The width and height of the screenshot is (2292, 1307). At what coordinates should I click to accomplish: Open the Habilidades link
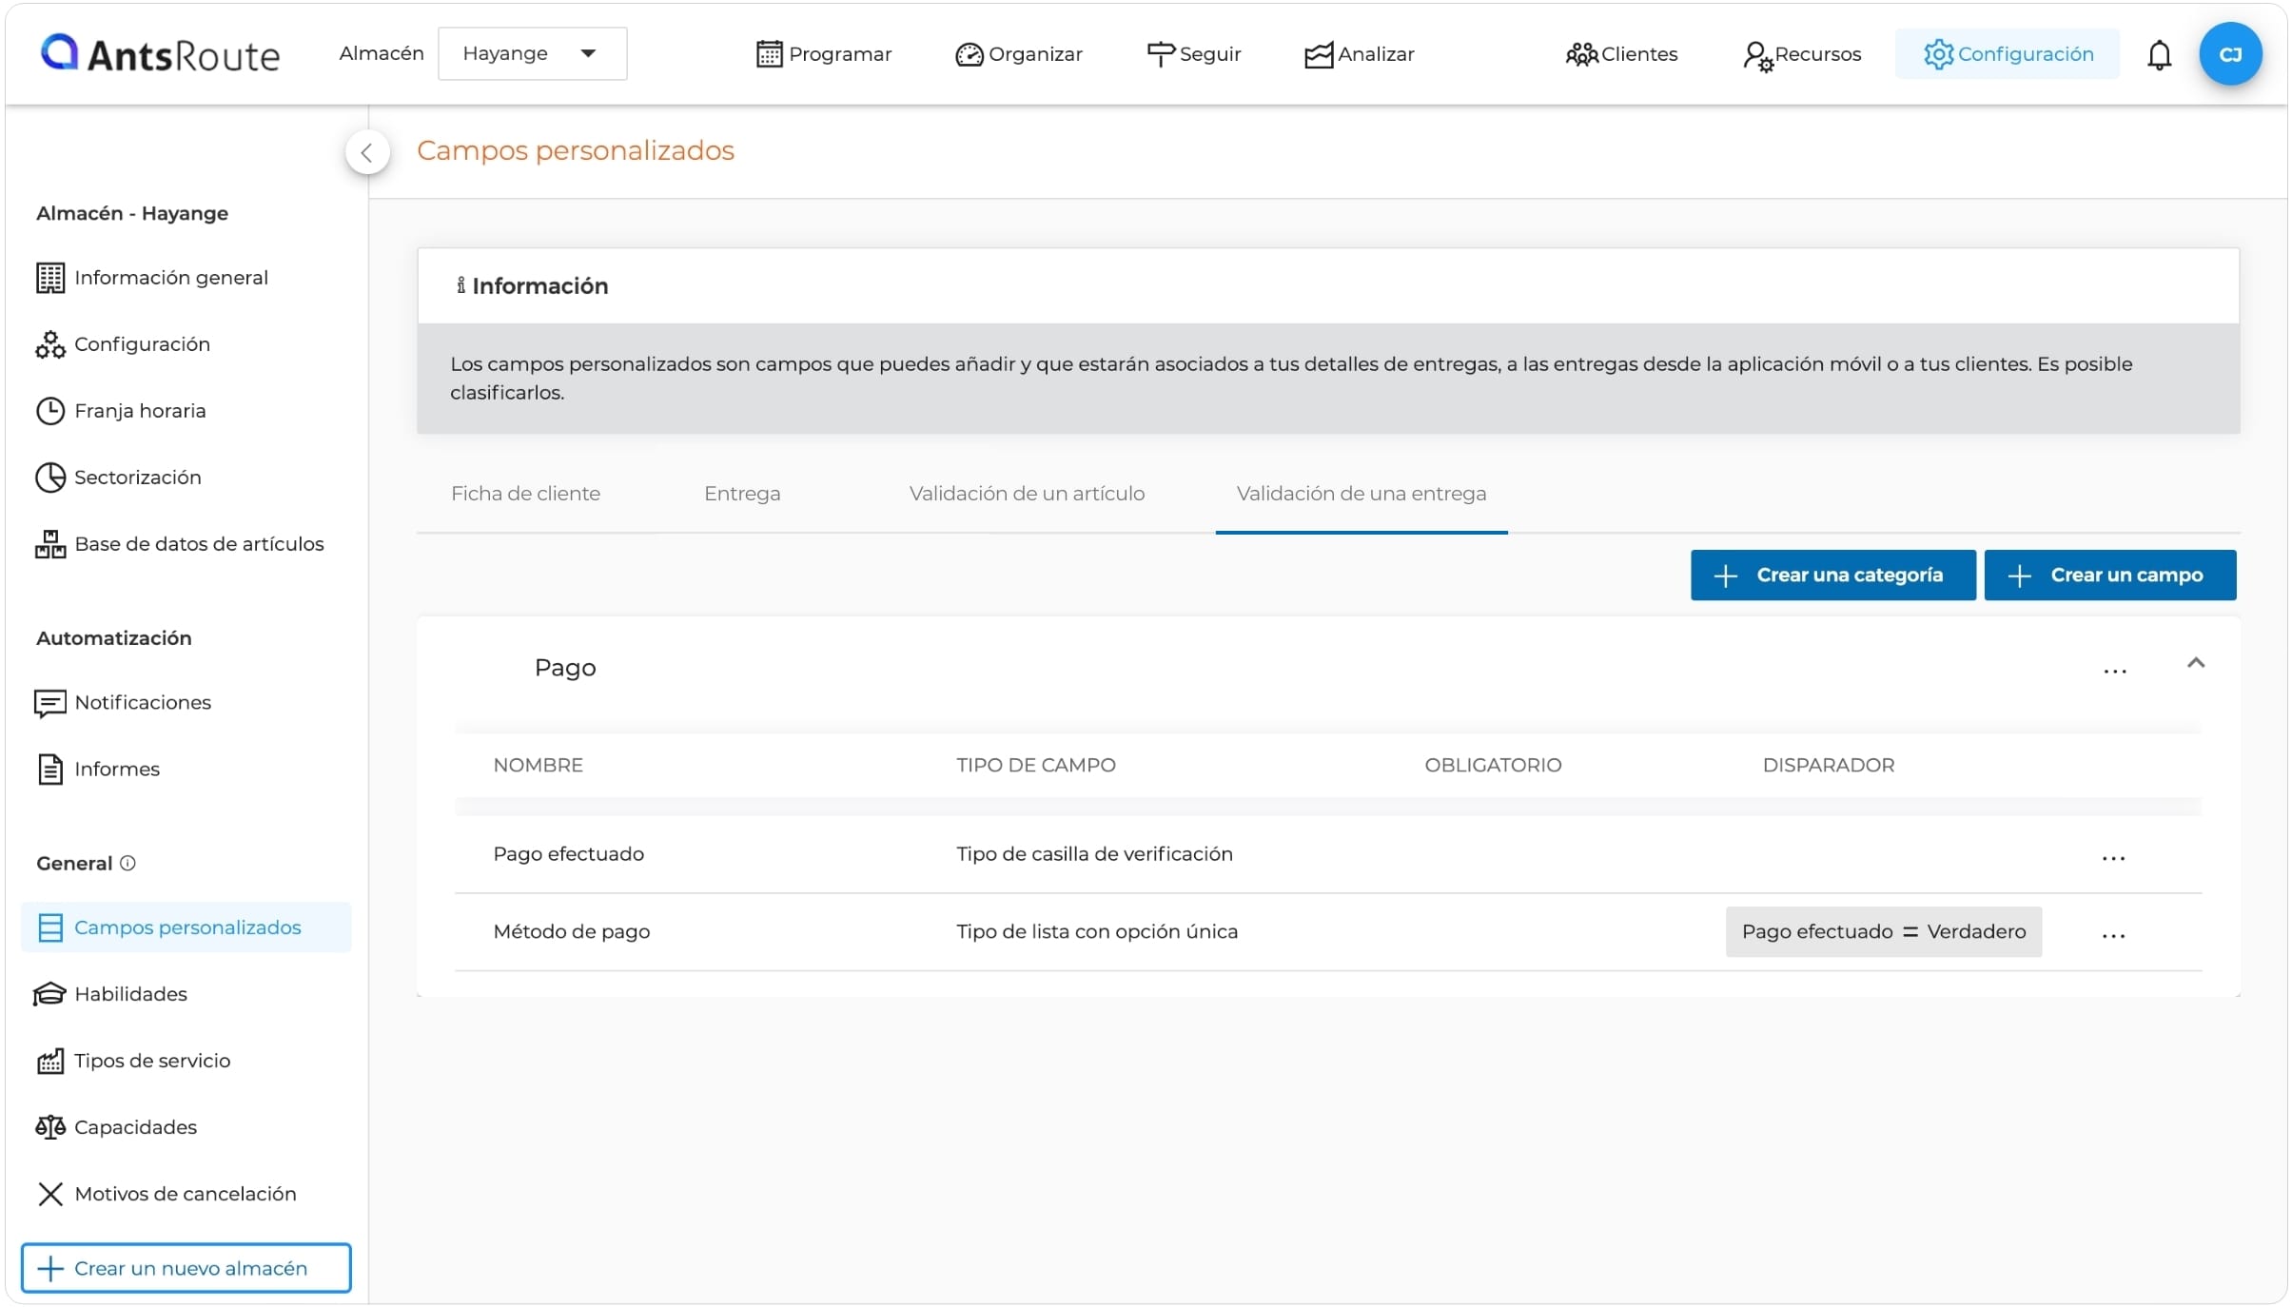[x=131, y=994]
